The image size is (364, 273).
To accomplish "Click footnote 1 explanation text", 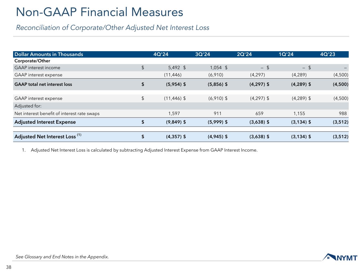I will [144, 150].
